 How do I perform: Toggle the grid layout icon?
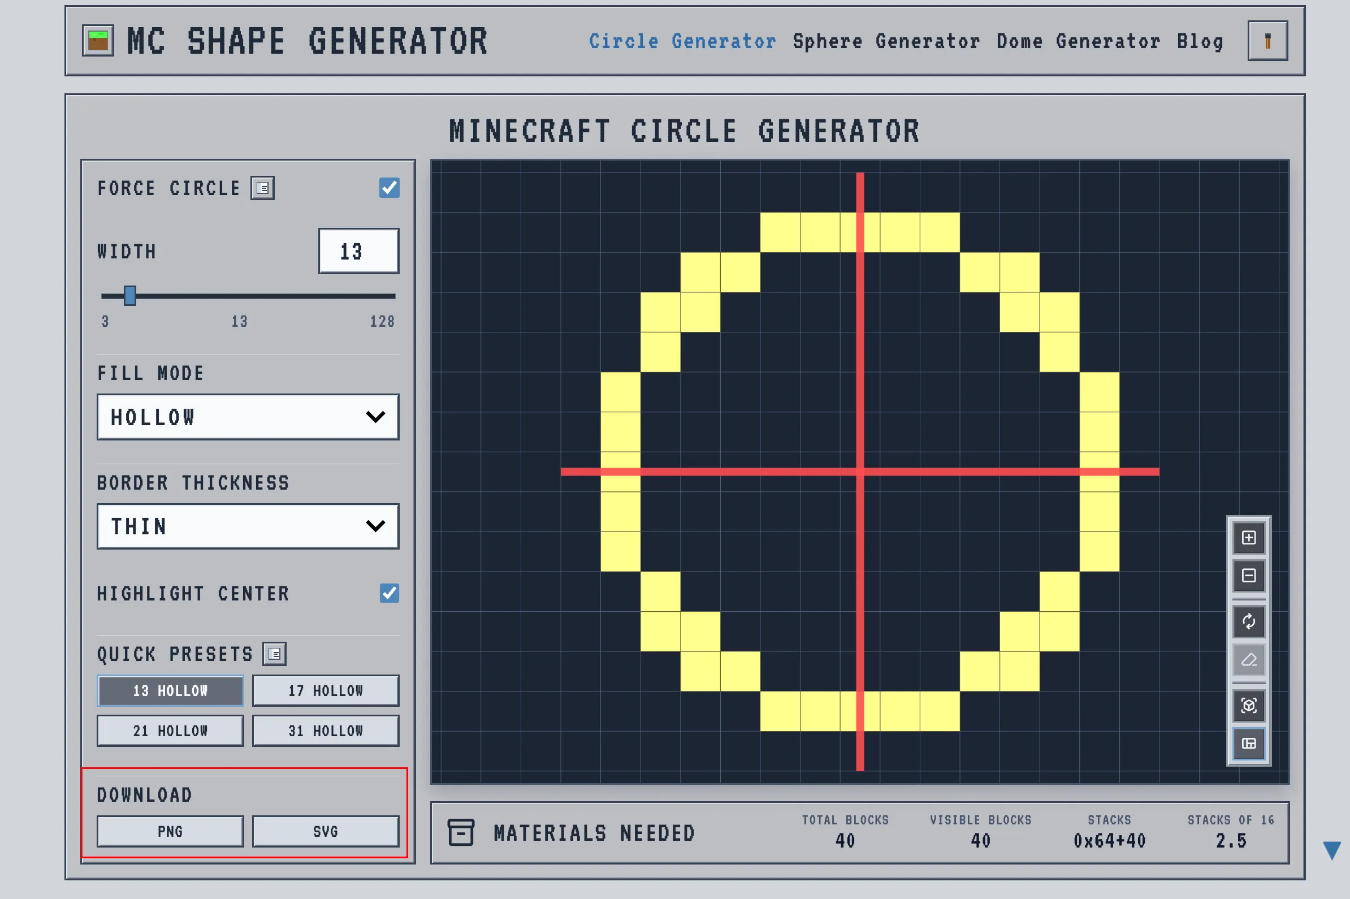pyautogui.click(x=1249, y=744)
